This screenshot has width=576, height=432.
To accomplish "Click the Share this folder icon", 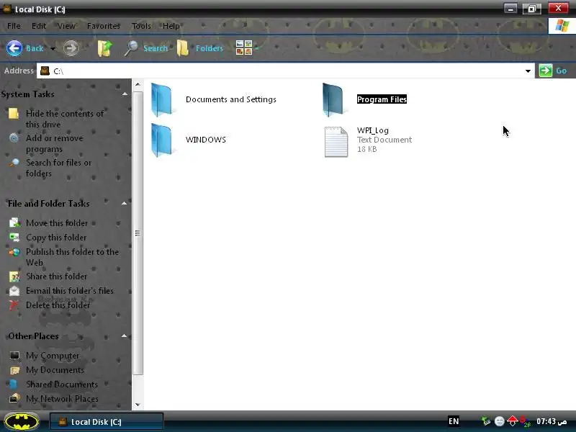I will [x=14, y=276].
